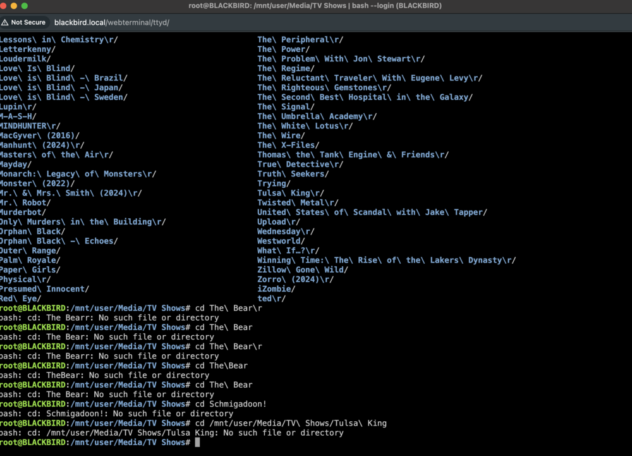This screenshot has width=632, height=456.
Task: Click 'The Reluctant Traveler With Eugene Levy' entry
Action: click(370, 78)
